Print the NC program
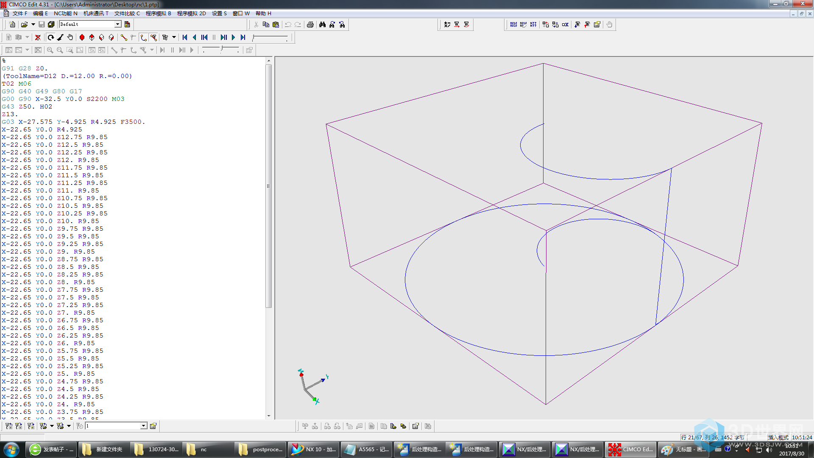The height and width of the screenshot is (458, 814). coord(310,25)
